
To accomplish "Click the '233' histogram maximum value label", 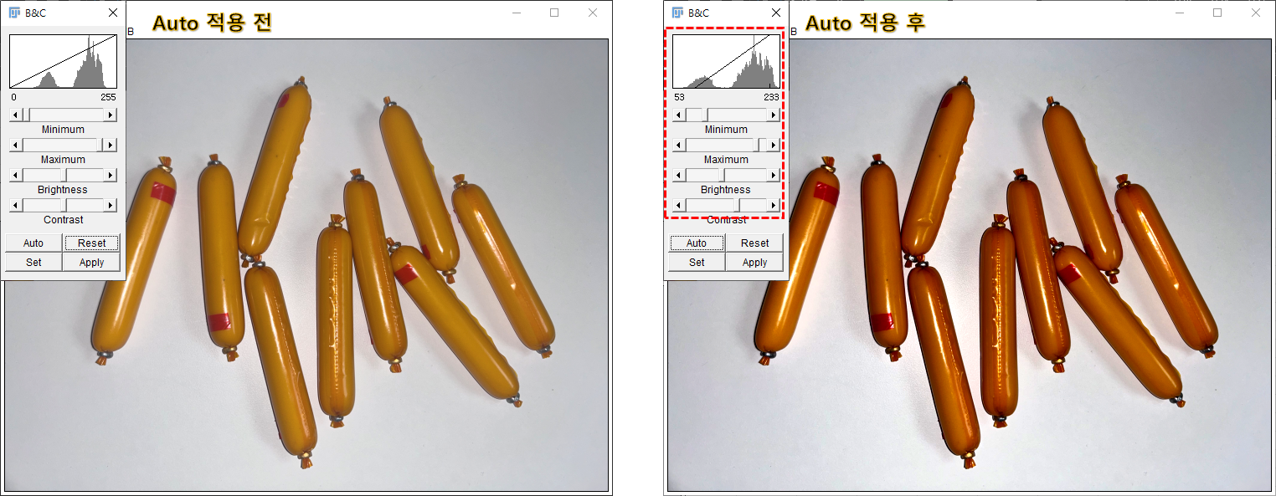I will point(771,97).
